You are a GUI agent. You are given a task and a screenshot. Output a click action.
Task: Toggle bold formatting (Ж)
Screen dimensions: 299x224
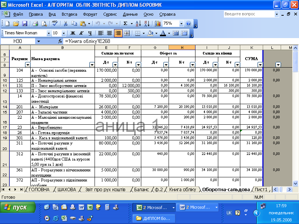(73, 33)
